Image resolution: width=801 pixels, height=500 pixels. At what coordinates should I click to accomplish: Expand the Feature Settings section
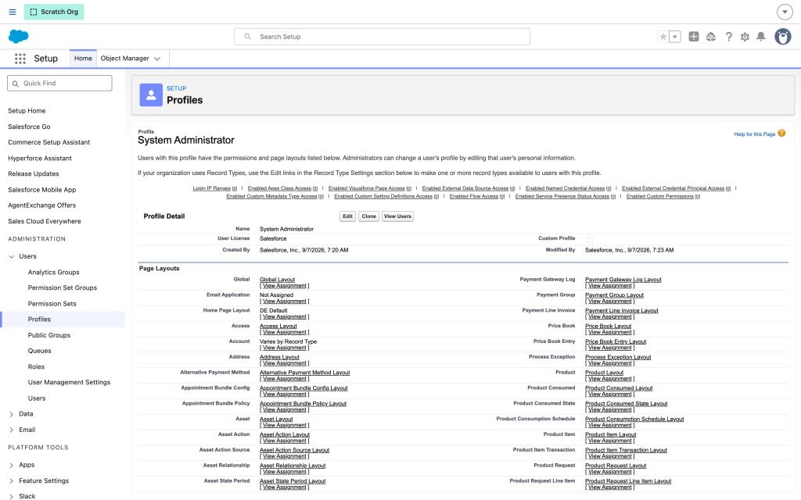coord(11,481)
